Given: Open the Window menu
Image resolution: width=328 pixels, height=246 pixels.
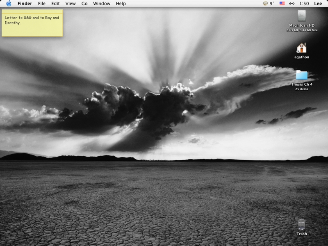Looking at the screenshot, I should 102,4.
